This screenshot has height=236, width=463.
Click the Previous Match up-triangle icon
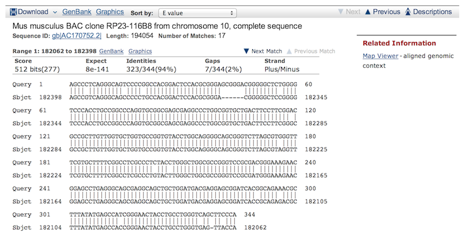pos(289,51)
